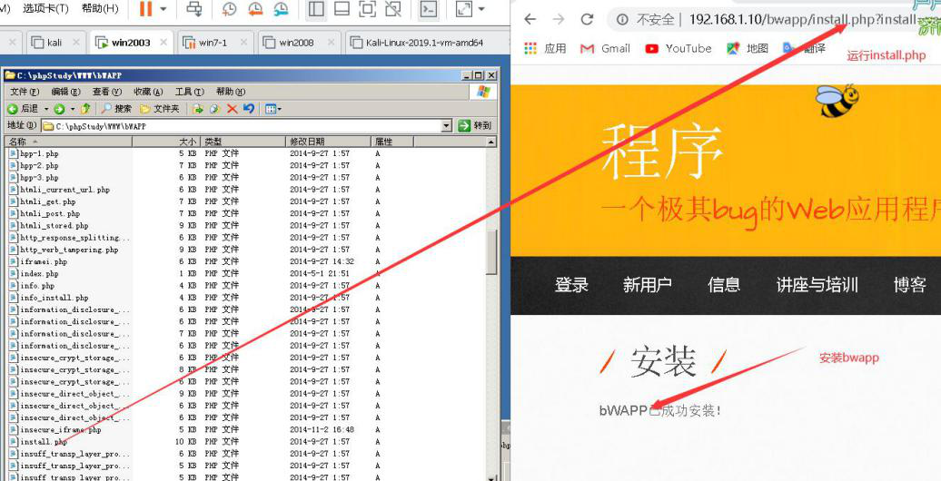The image size is (941, 481).
Task: Click the Explorer up one level icon
Action: point(85,109)
